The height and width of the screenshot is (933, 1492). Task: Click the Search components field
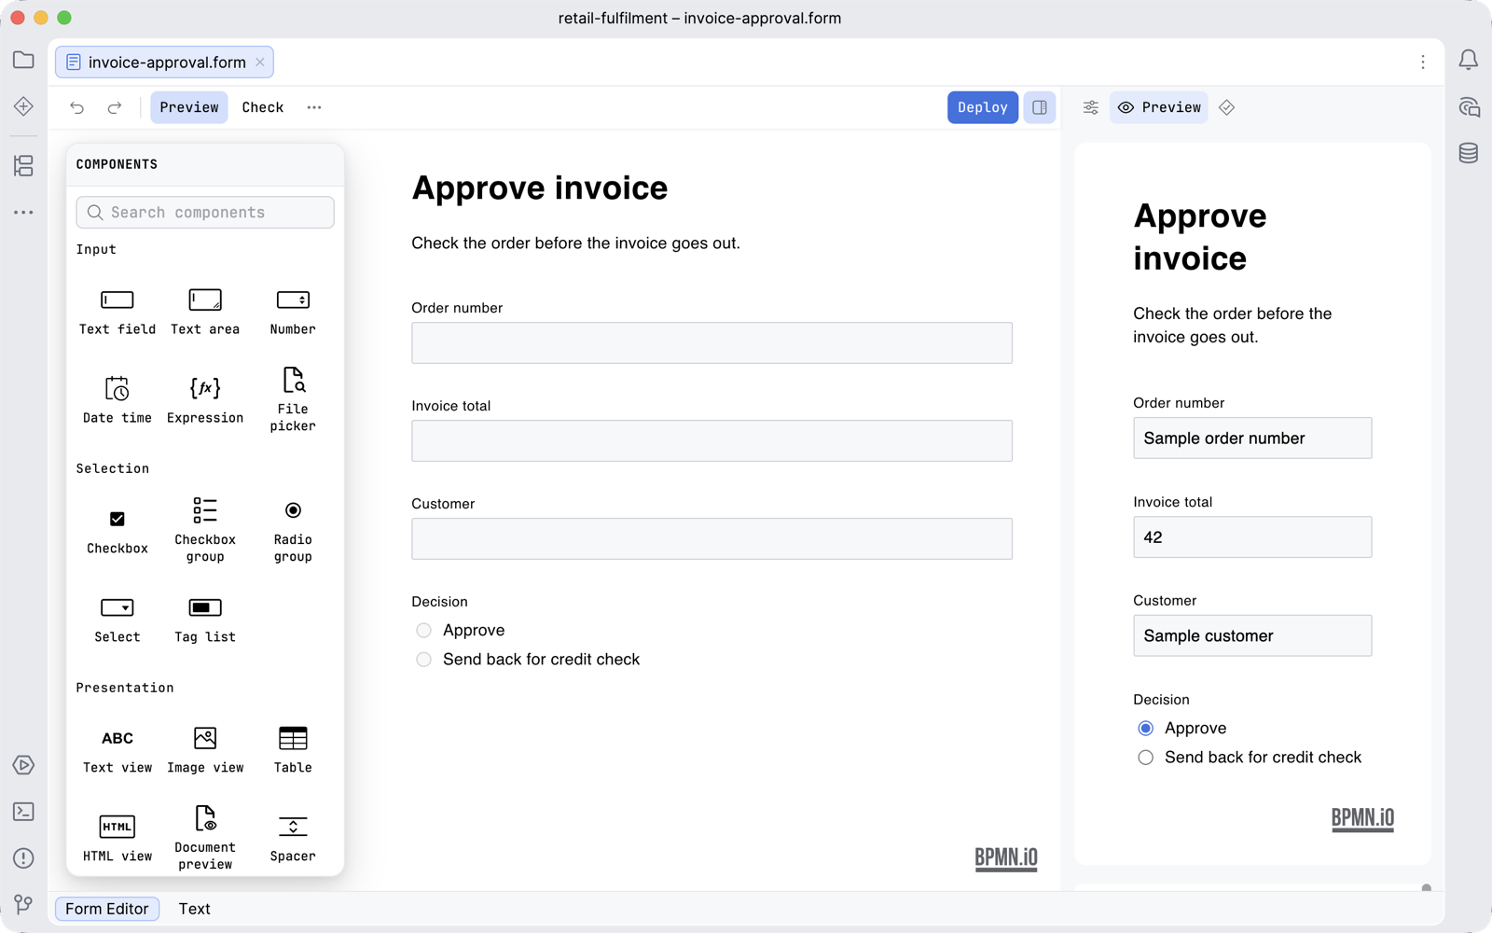205,213
